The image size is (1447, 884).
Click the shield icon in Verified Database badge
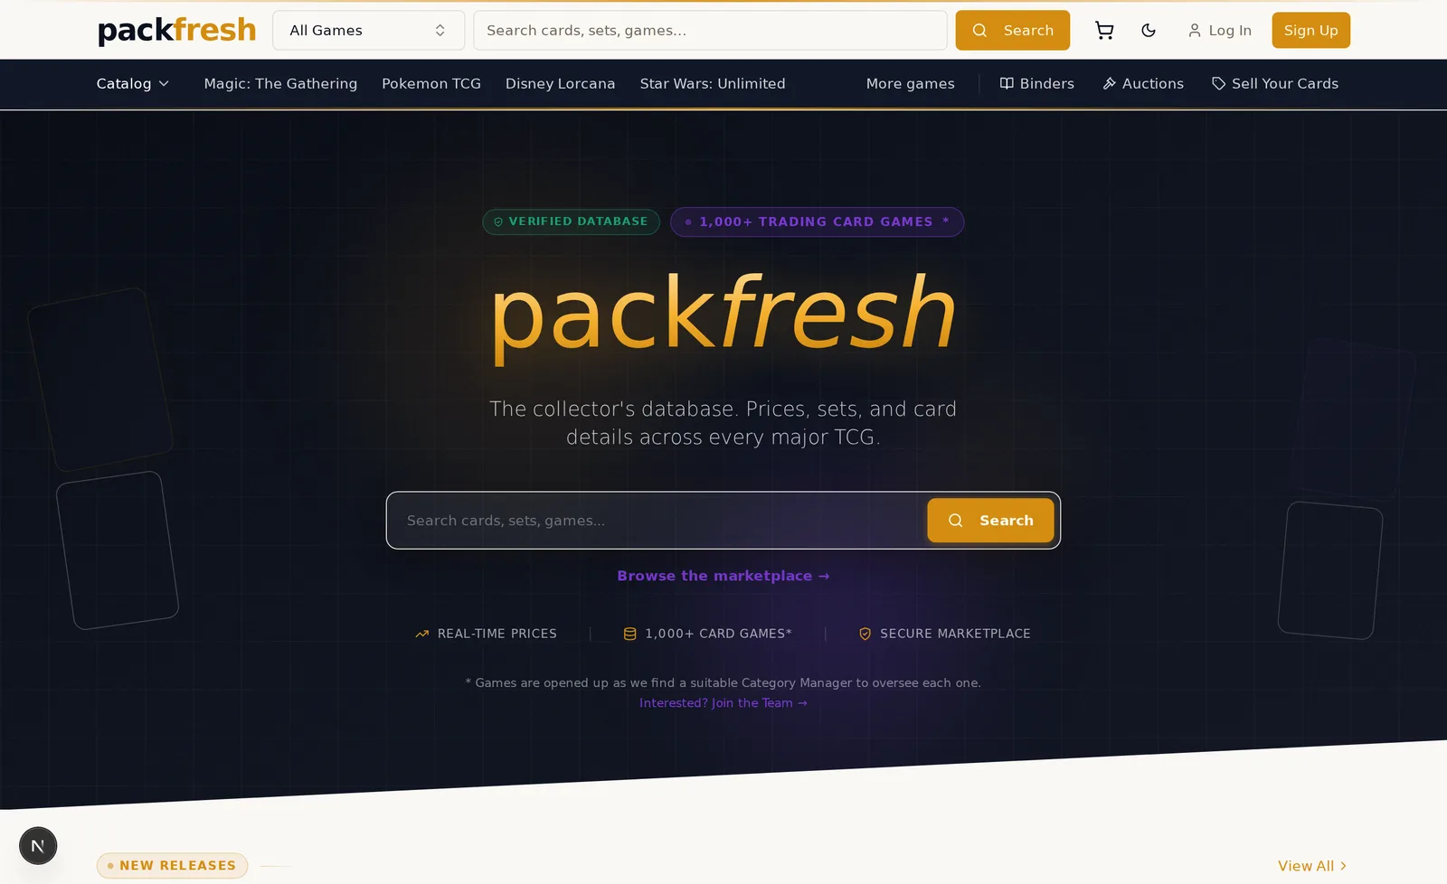click(x=498, y=221)
